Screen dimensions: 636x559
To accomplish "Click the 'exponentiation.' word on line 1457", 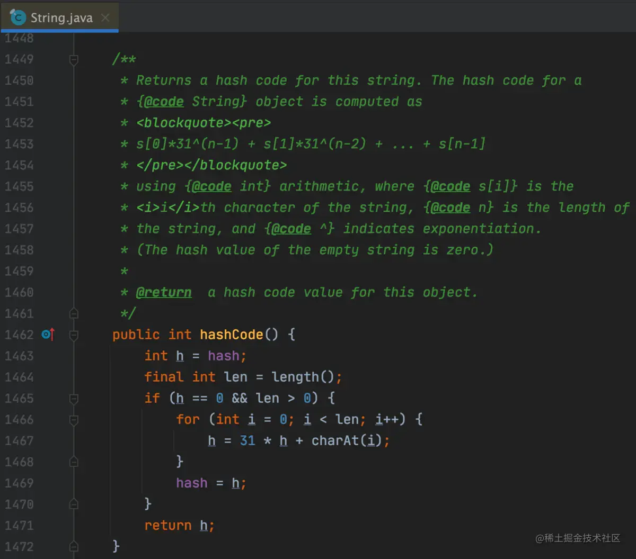I will [482, 229].
